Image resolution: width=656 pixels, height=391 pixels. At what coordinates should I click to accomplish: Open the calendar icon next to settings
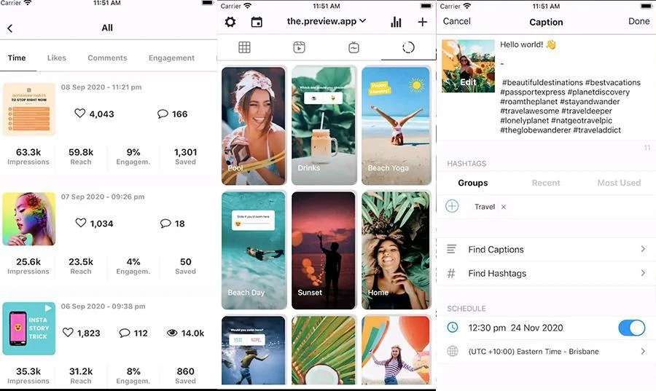(257, 22)
